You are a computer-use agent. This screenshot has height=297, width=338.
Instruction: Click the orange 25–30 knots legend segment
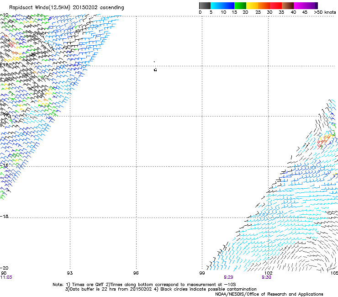[264, 5]
